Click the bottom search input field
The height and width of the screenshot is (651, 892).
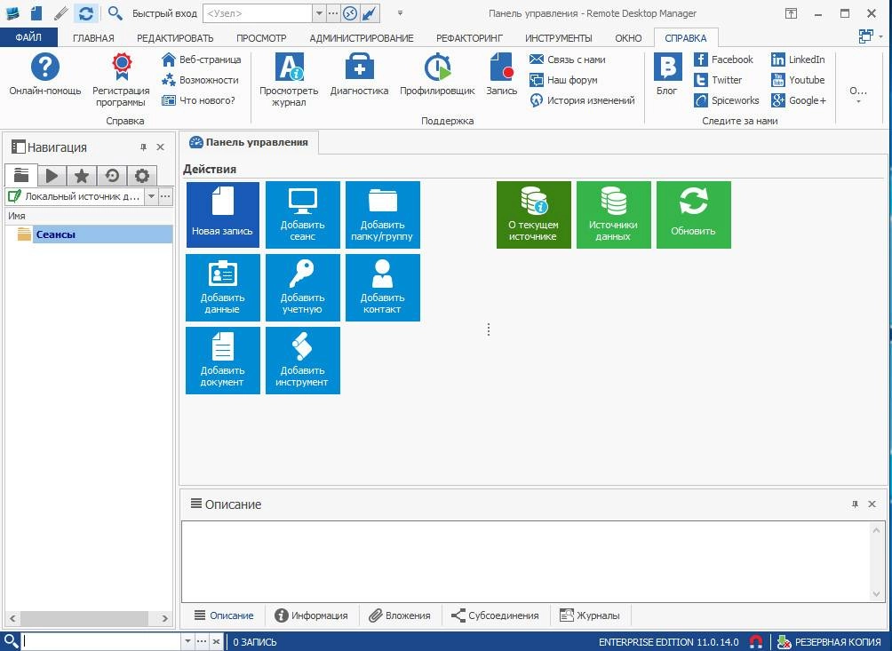point(101,641)
